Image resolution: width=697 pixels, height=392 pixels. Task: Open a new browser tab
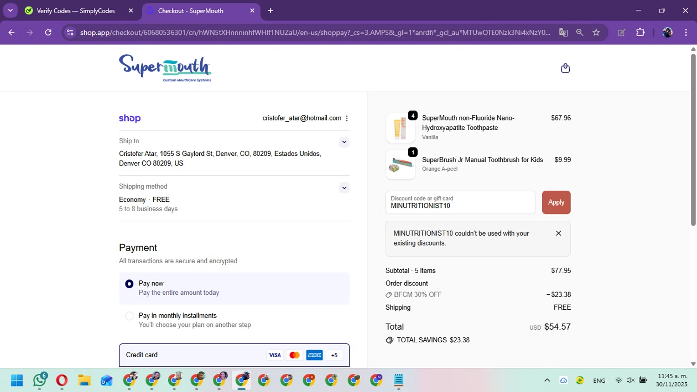270,11
